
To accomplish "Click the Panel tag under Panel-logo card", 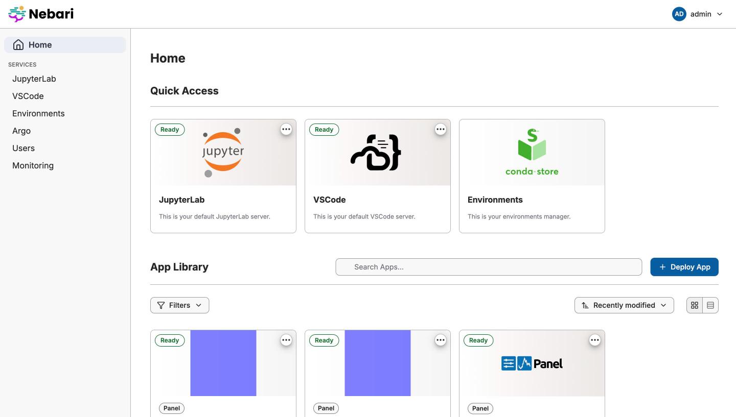I will pyautogui.click(x=480, y=408).
